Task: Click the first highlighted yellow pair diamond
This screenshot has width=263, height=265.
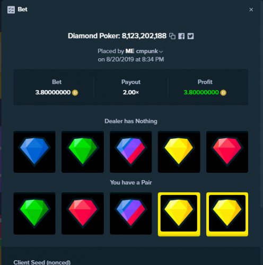Action: 179,214
